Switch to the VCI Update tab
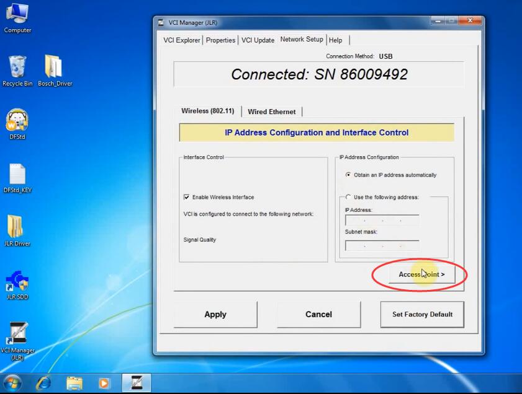 click(258, 40)
